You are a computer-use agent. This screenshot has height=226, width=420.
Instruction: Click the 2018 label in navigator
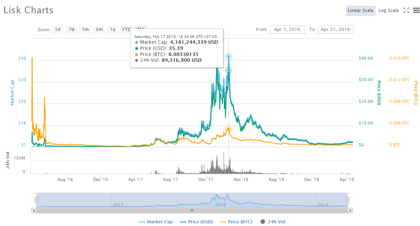pyautogui.click(x=221, y=205)
